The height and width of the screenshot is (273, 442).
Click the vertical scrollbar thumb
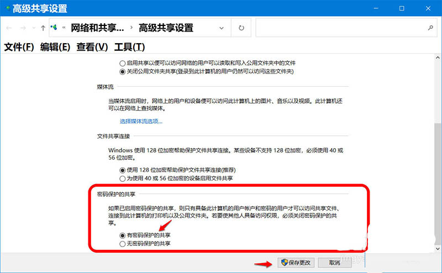click(438, 183)
